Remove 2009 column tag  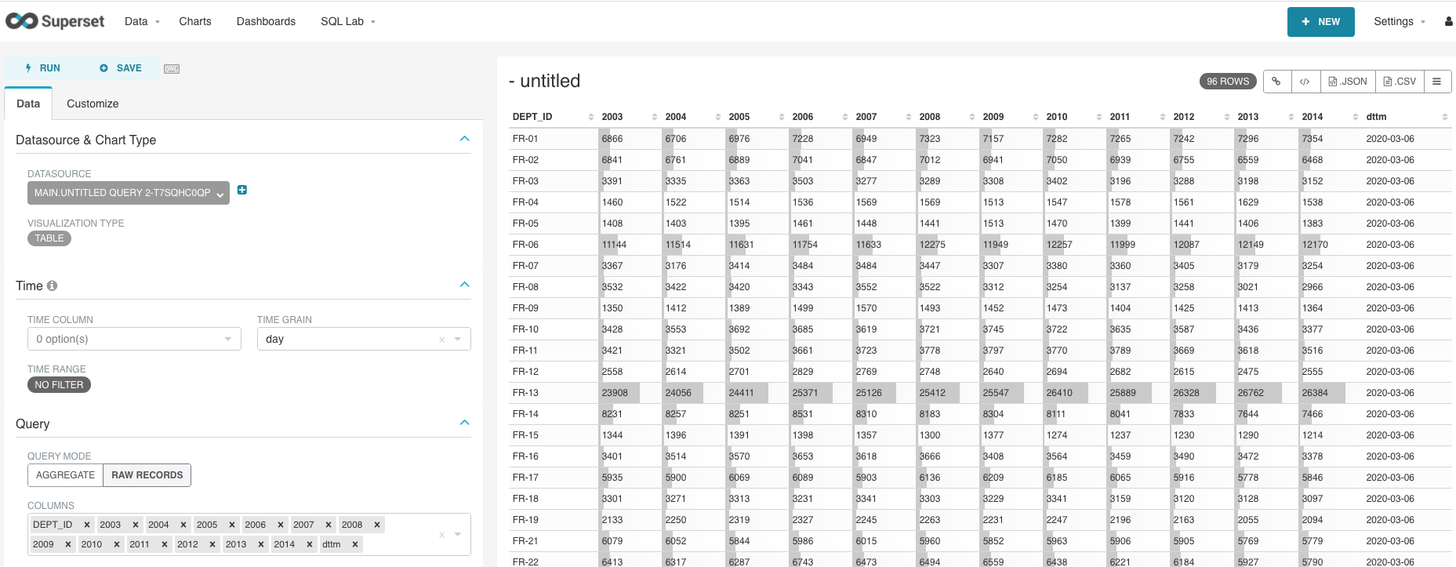click(68, 544)
